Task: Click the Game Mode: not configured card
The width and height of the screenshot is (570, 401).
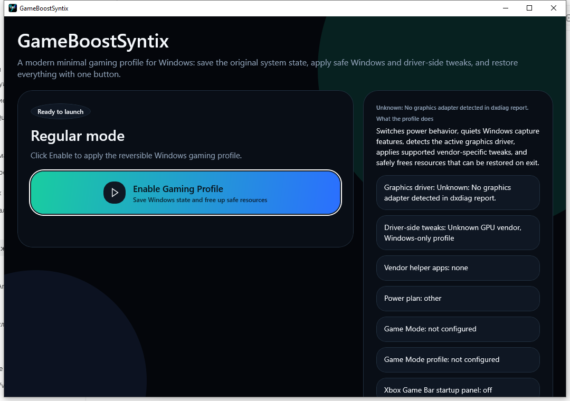Action: (458, 329)
